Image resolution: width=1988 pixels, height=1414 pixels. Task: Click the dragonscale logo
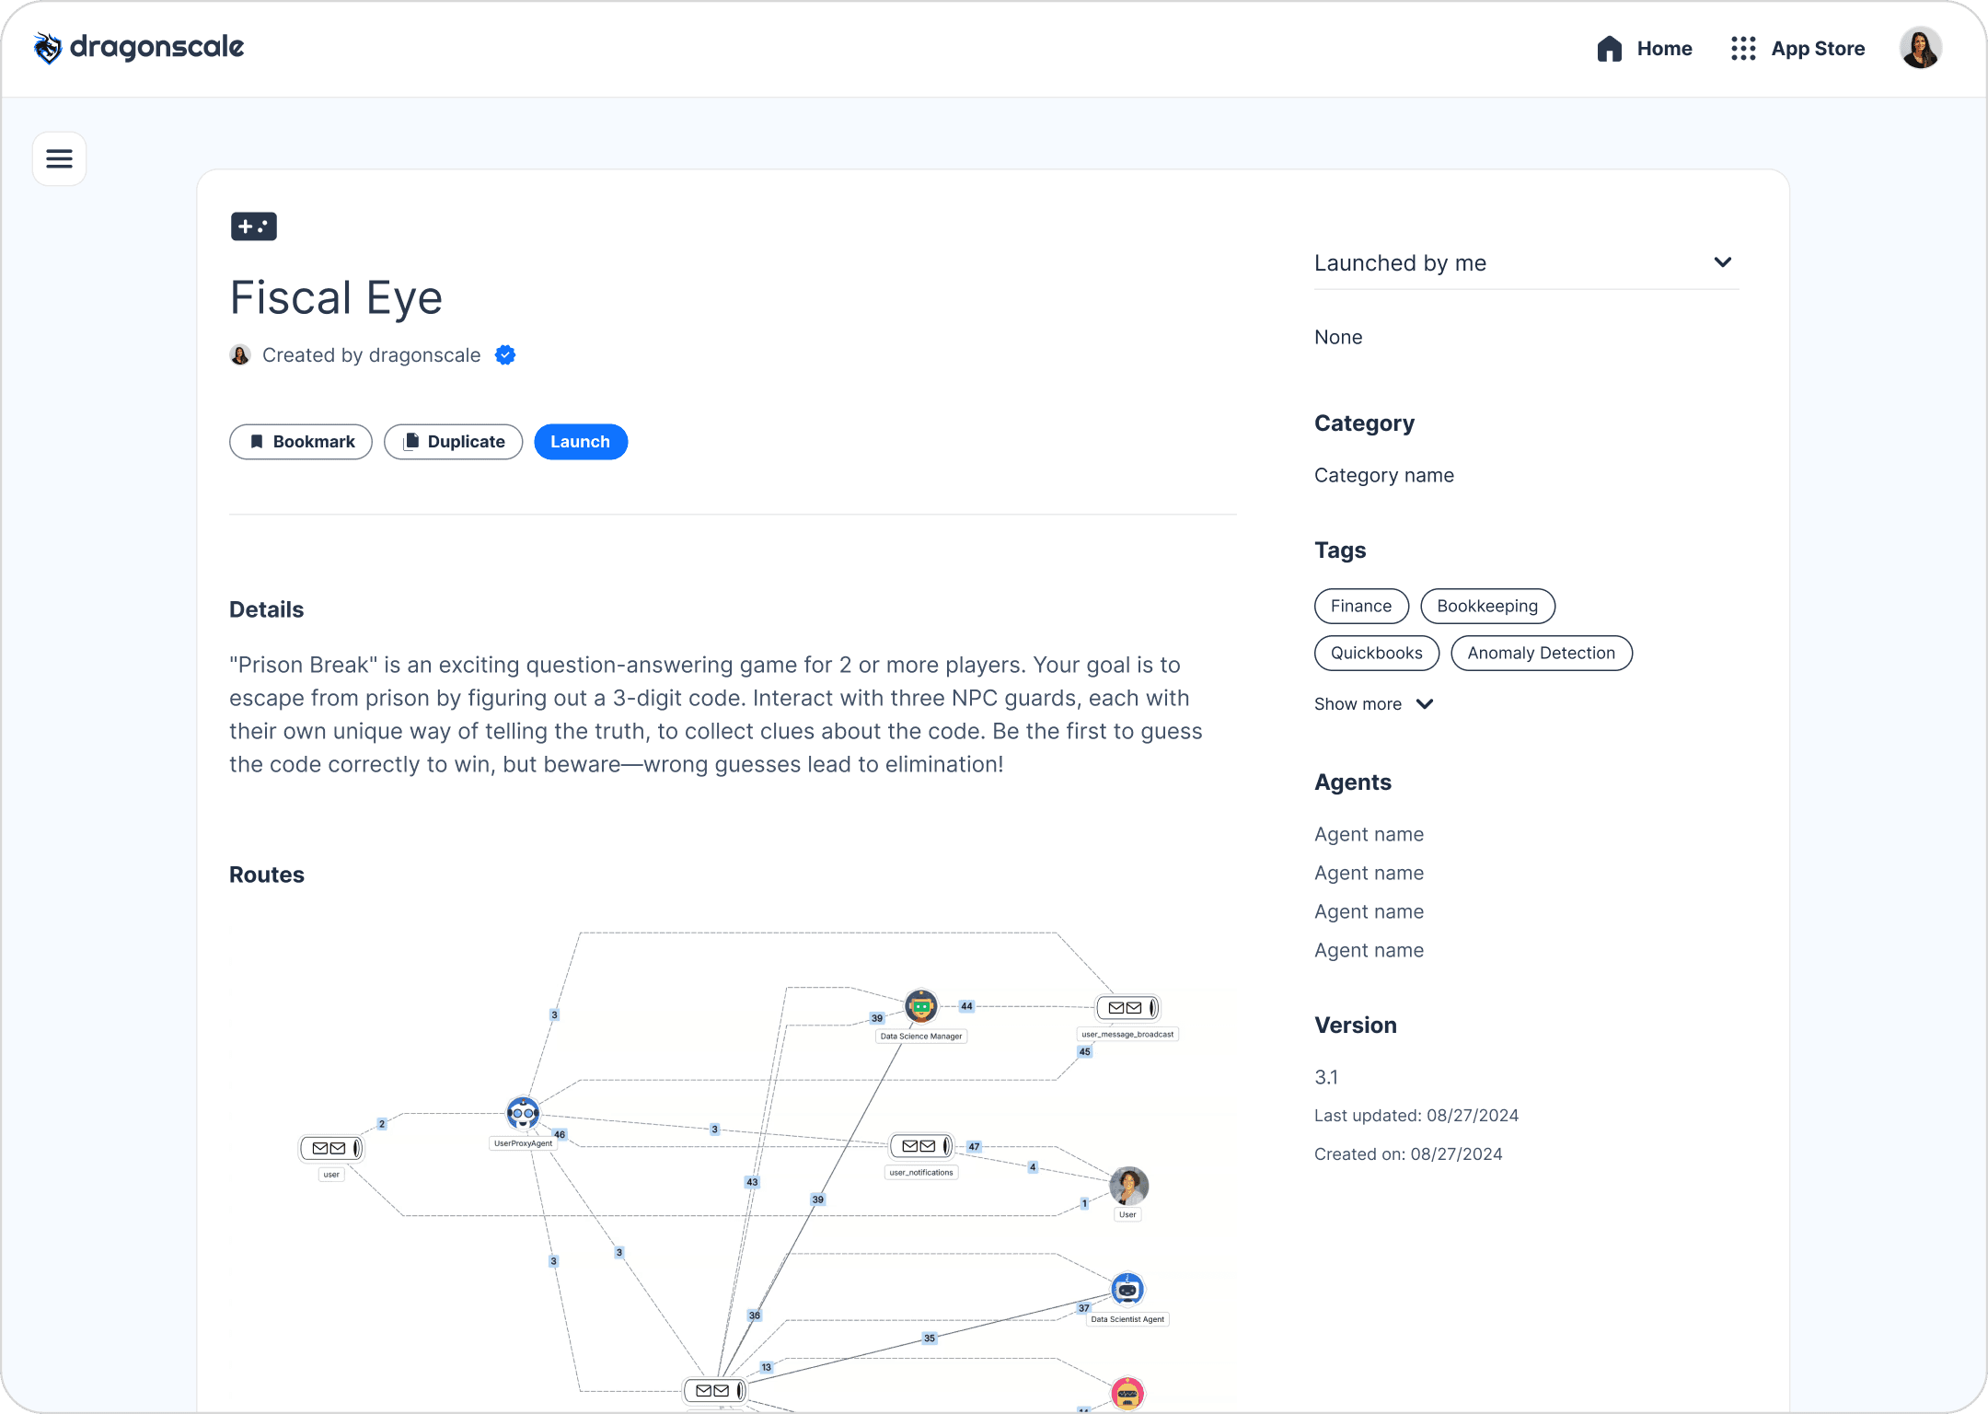pos(139,48)
